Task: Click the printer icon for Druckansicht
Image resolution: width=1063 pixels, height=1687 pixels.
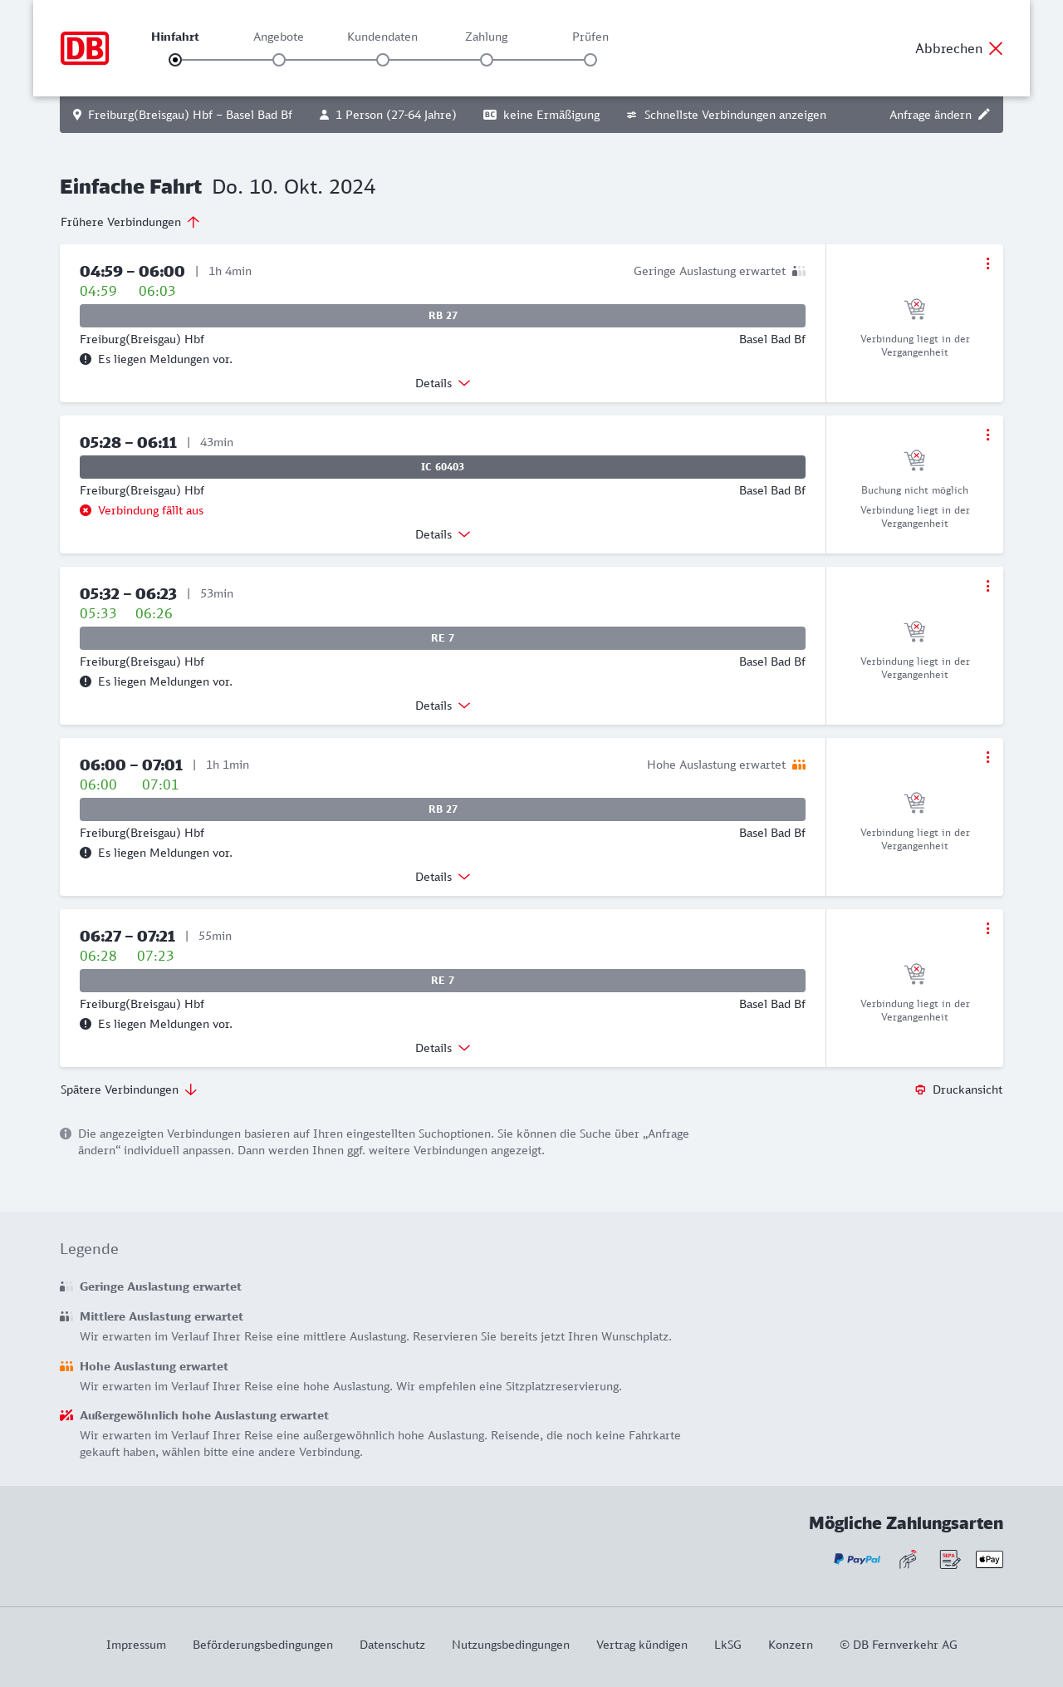Action: pyautogui.click(x=920, y=1089)
